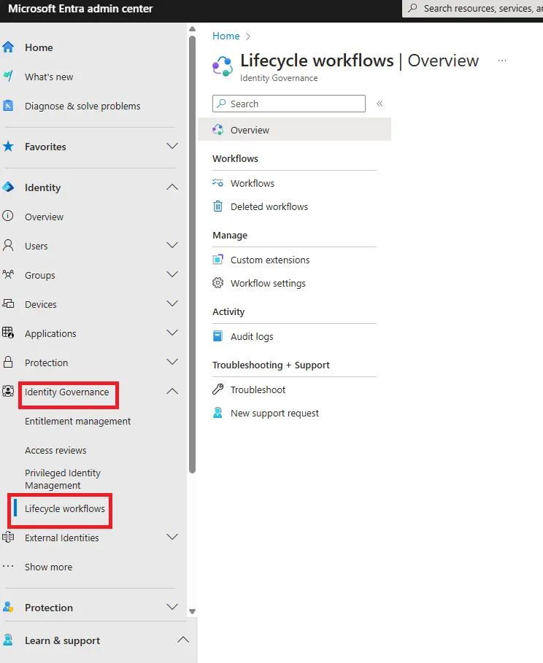Click the Troubleshoot wrench icon
Image resolution: width=543 pixels, height=663 pixels.
tap(217, 389)
